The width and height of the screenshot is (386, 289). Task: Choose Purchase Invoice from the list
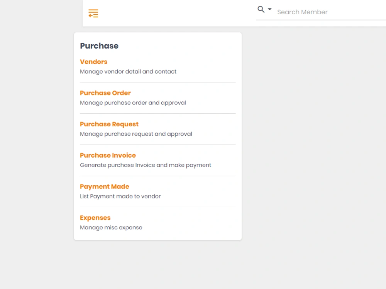[108, 155]
